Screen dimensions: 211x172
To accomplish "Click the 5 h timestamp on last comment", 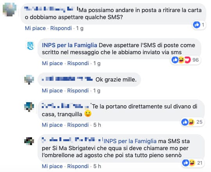I will click(97, 166).
